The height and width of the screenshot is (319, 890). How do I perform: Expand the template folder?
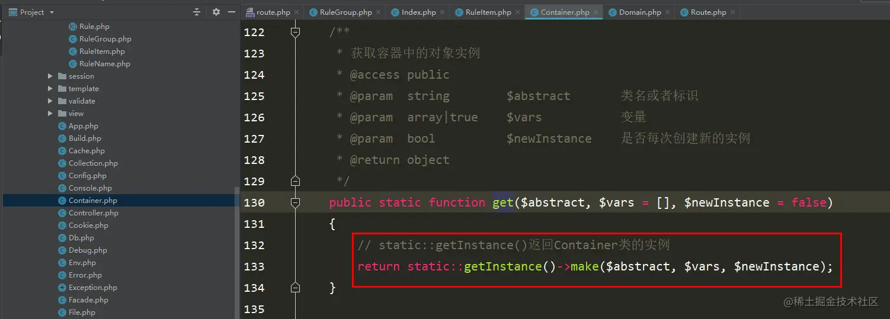(50, 89)
